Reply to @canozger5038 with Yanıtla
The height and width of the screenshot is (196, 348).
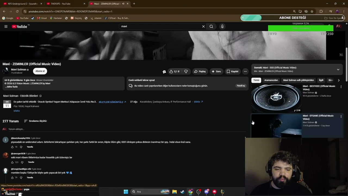pyautogui.click(x=31, y=162)
